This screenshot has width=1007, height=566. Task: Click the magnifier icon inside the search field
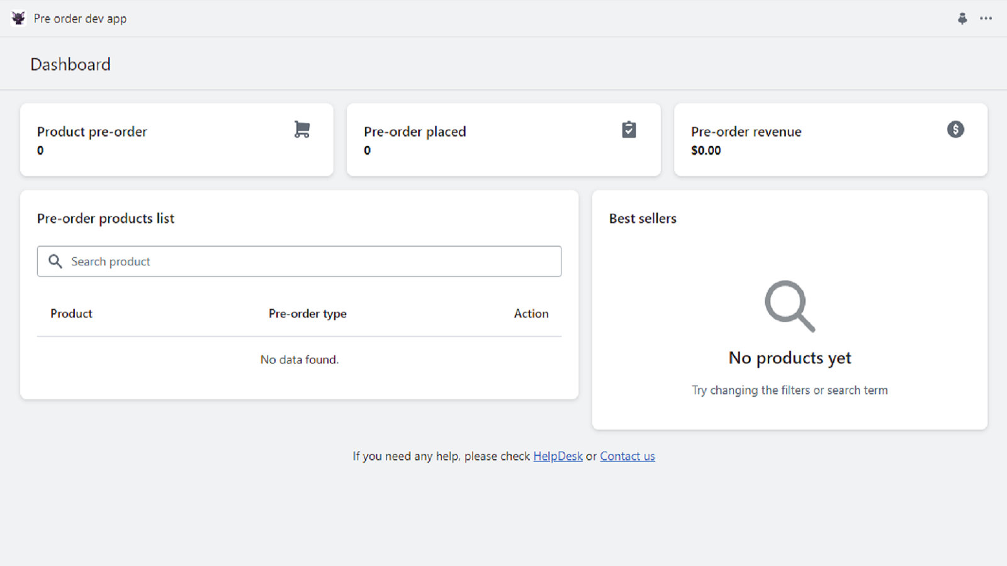pyautogui.click(x=55, y=261)
